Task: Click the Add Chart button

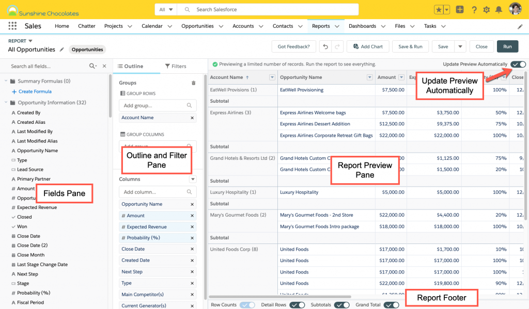Action: tap(368, 46)
